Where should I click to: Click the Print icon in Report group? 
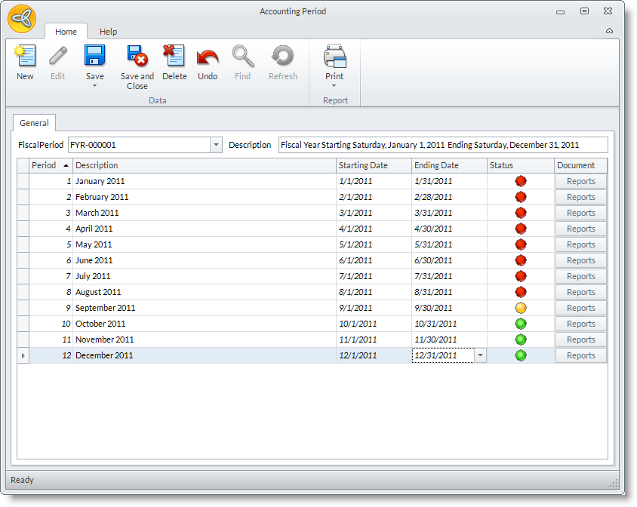coord(334,57)
